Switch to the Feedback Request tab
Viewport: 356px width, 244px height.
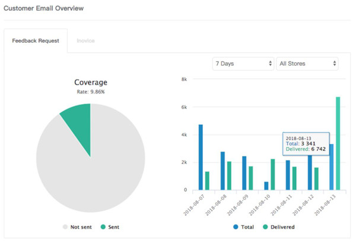point(36,41)
